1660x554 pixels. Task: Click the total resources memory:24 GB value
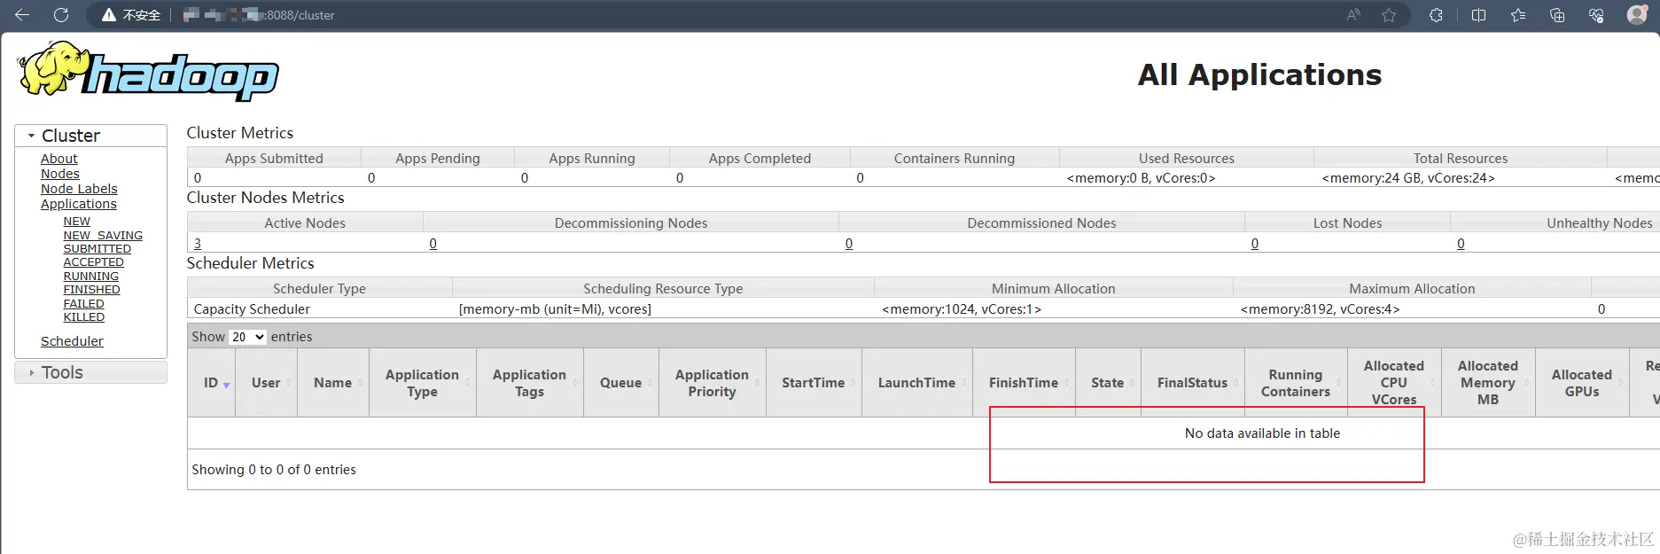1408,178
